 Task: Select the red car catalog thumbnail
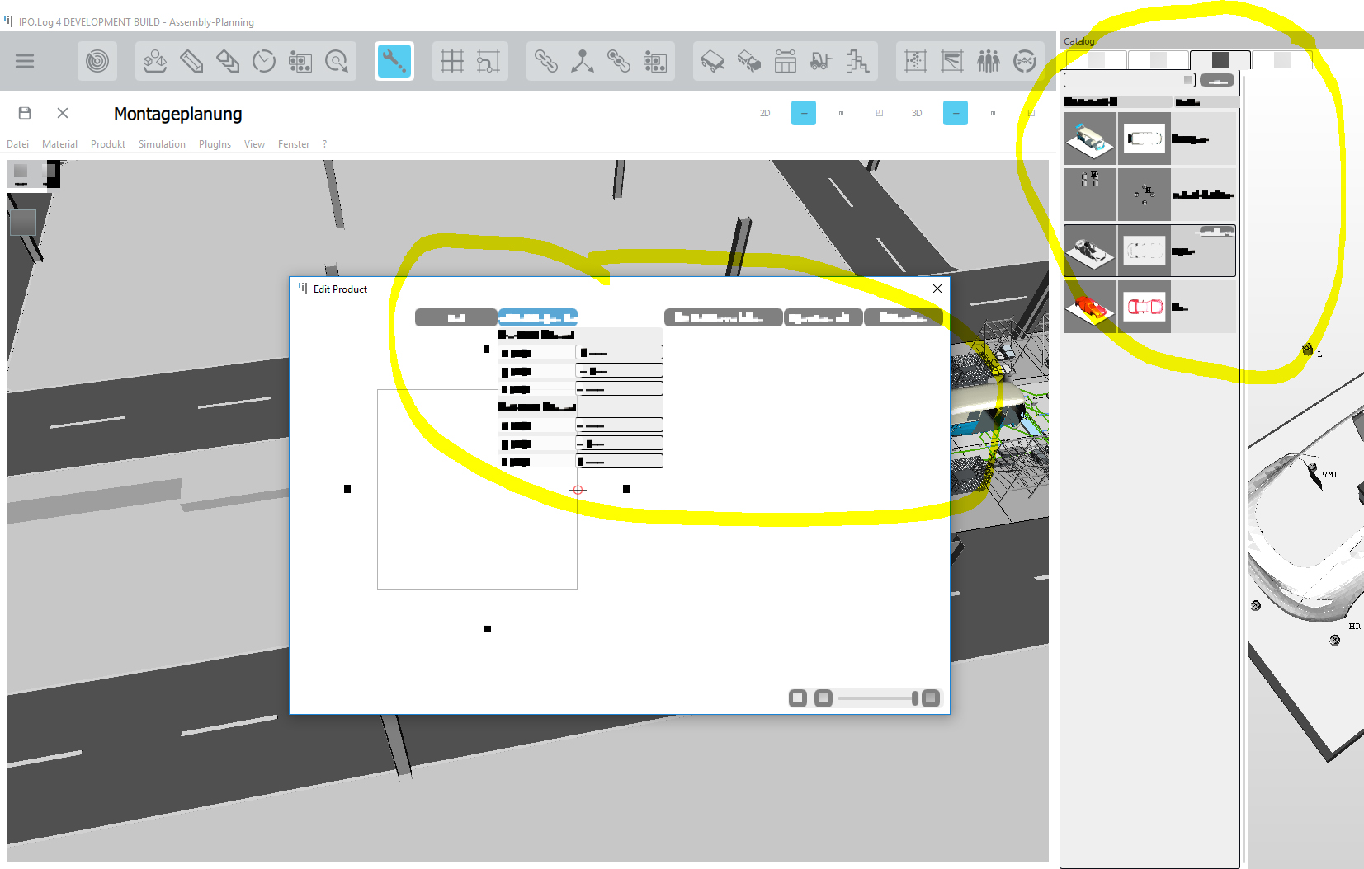pyautogui.click(x=1090, y=308)
